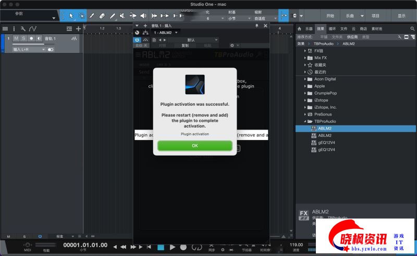The width and height of the screenshot is (417, 256).
Task: Open the 默认 preset dropdown
Action: pyautogui.click(x=192, y=40)
